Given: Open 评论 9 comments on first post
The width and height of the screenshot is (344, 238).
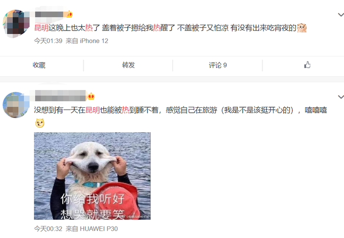Looking at the screenshot, I should point(218,65).
